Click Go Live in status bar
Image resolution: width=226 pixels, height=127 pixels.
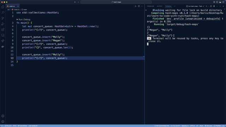[x=208, y=126]
